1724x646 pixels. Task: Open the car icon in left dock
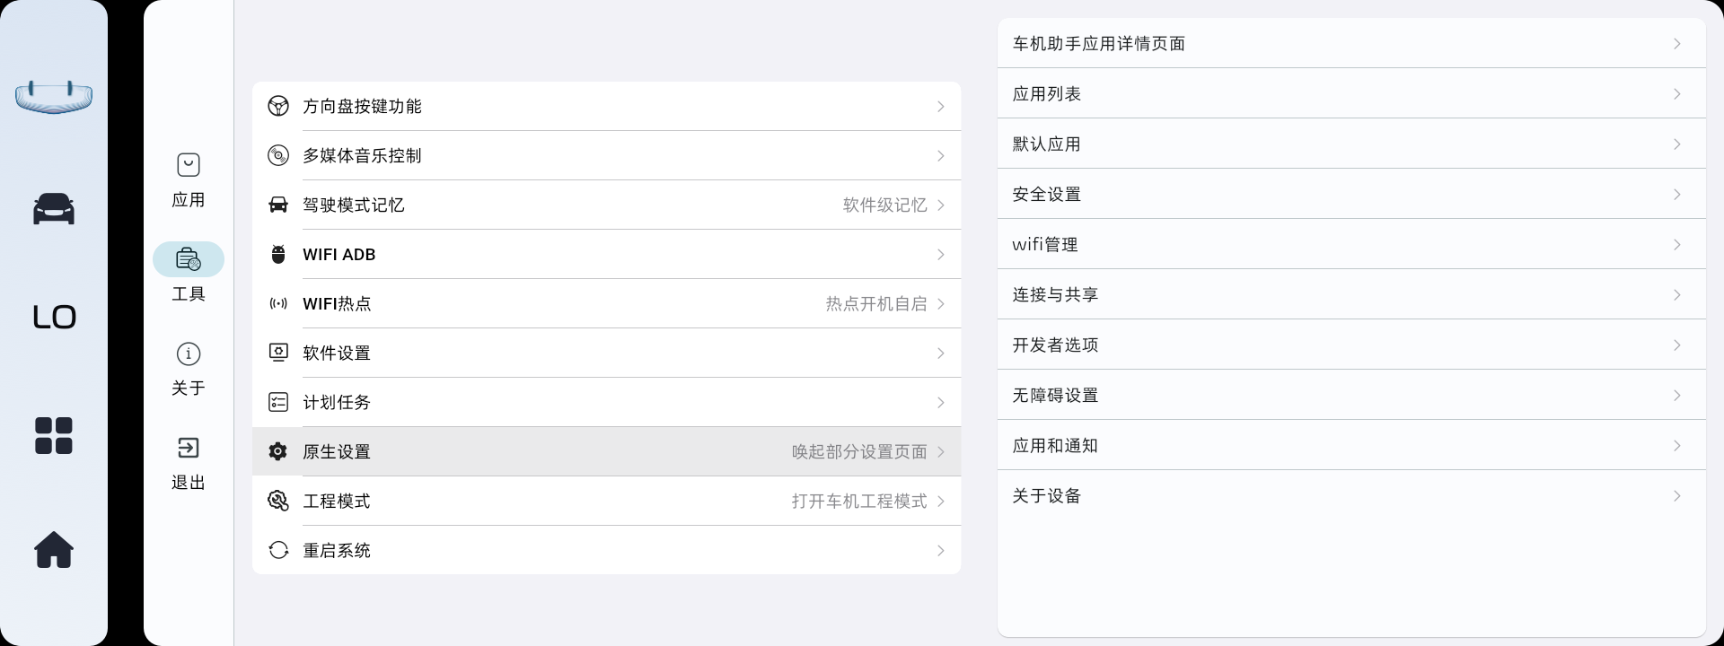[54, 209]
